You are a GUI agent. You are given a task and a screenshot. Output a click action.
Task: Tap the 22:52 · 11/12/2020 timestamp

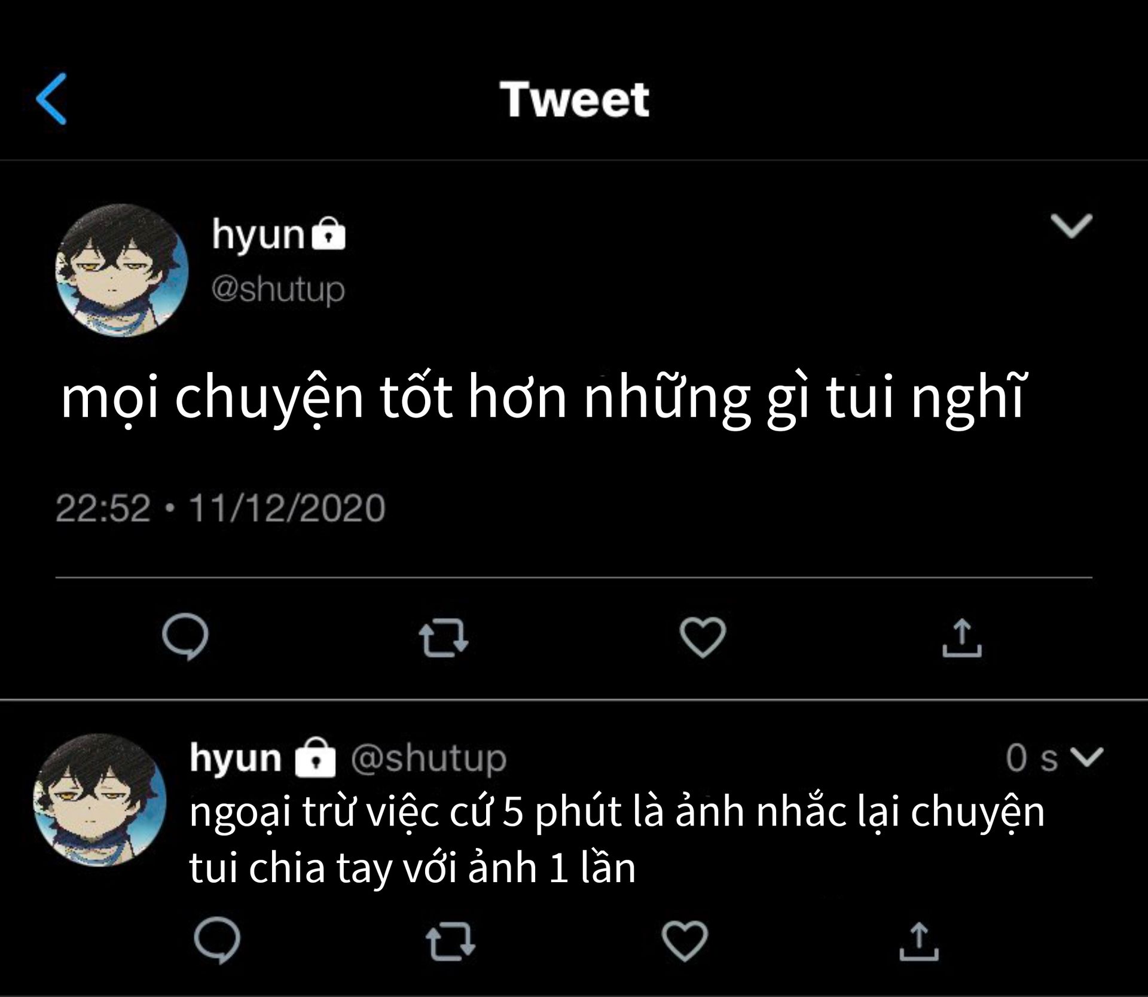tap(221, 508)
